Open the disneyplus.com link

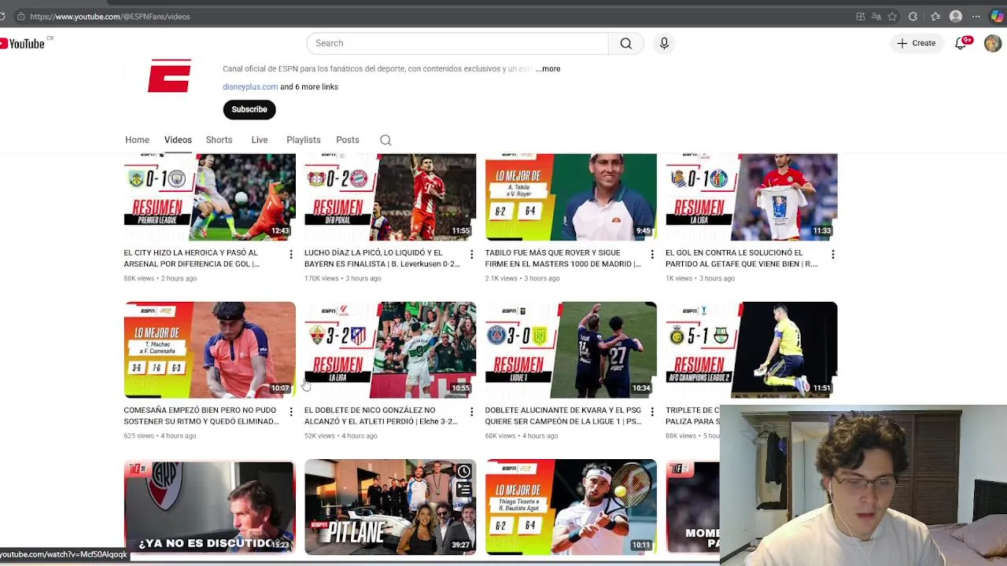coord(250,87)
